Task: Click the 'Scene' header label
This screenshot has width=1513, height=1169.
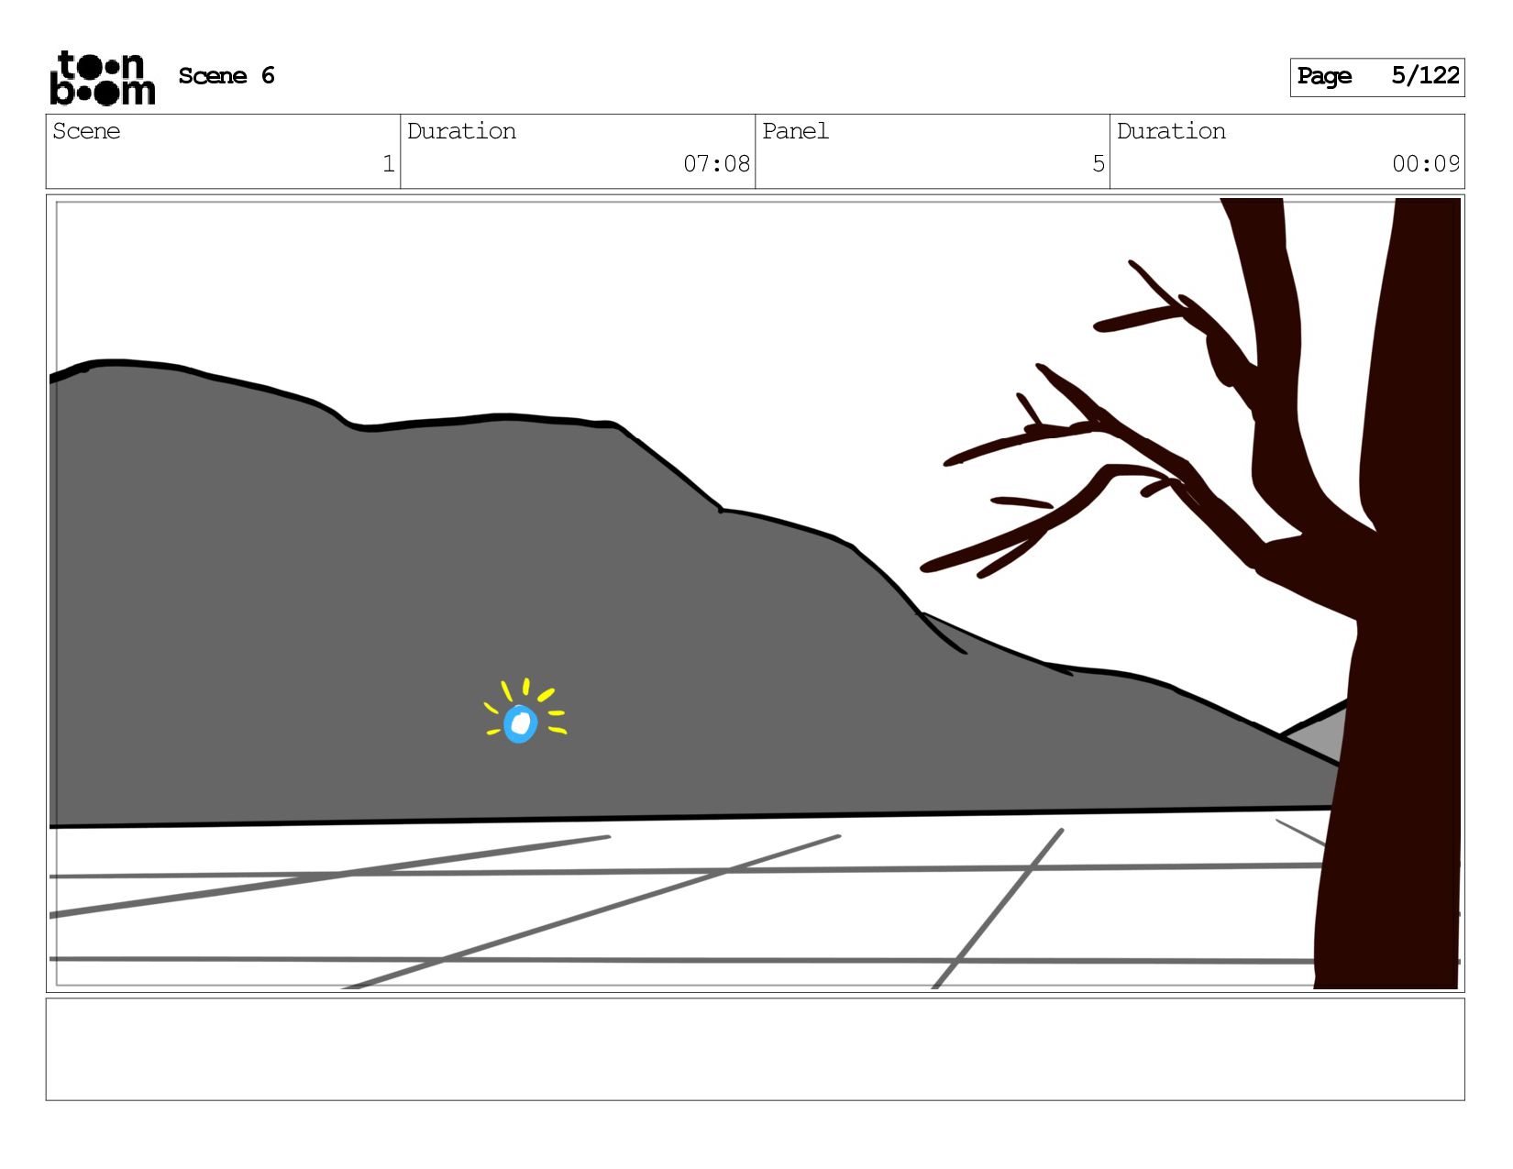Action: click(86, 131)
